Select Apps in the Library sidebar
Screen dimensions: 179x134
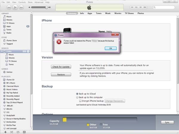[x=9, y=26]
